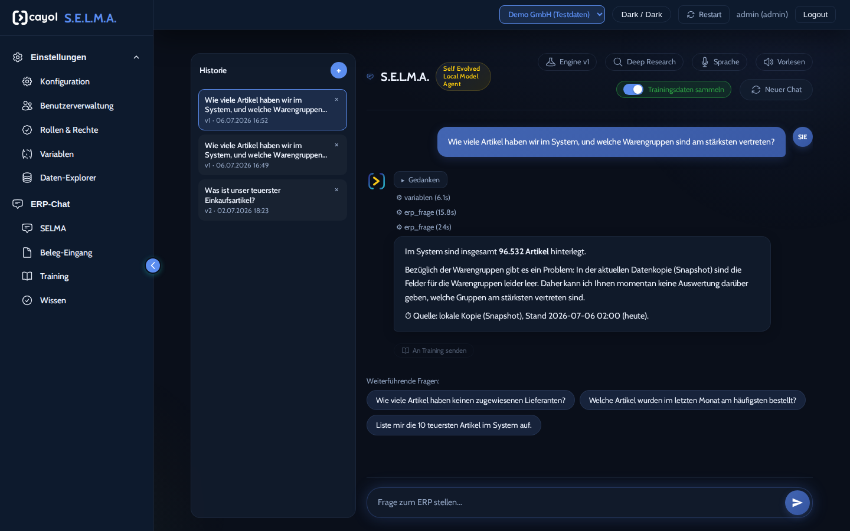The image size is (850, 531).
Task: Click the Konfiguration gear icon
Action: coord(27,81)
